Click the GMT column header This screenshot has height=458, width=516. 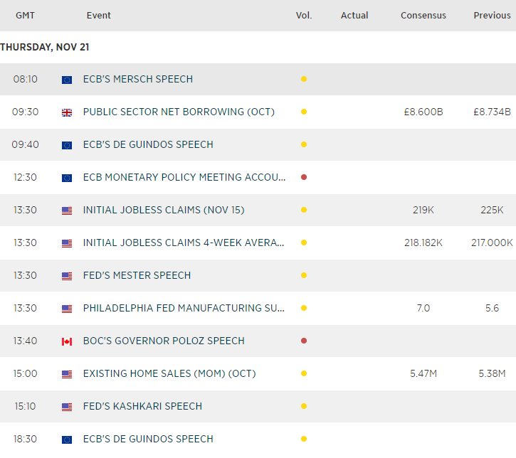coord(26,16)
